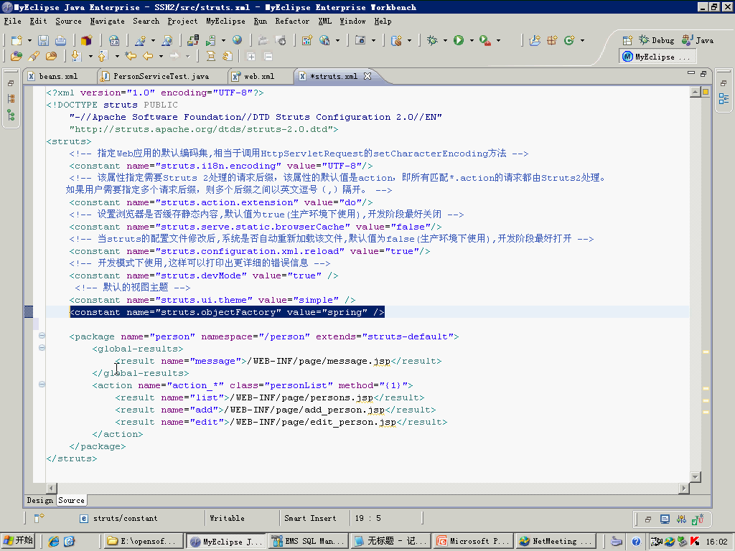
Task: Open the MyEclipse menu
Action: (225, 21)
